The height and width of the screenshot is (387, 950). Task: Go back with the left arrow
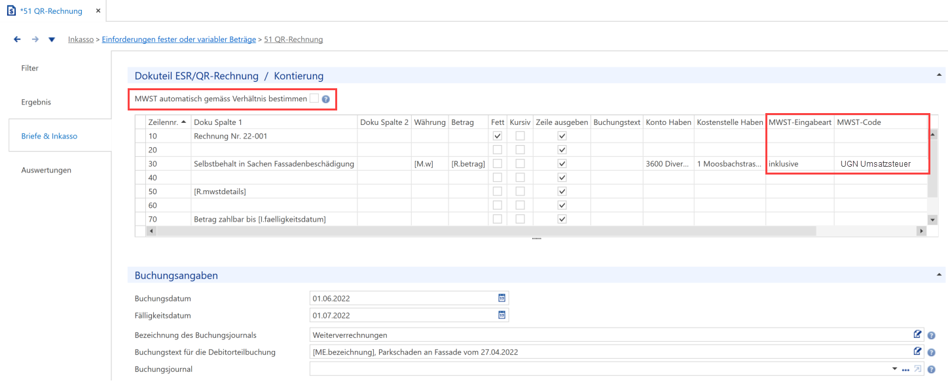[x=18, y=39]
